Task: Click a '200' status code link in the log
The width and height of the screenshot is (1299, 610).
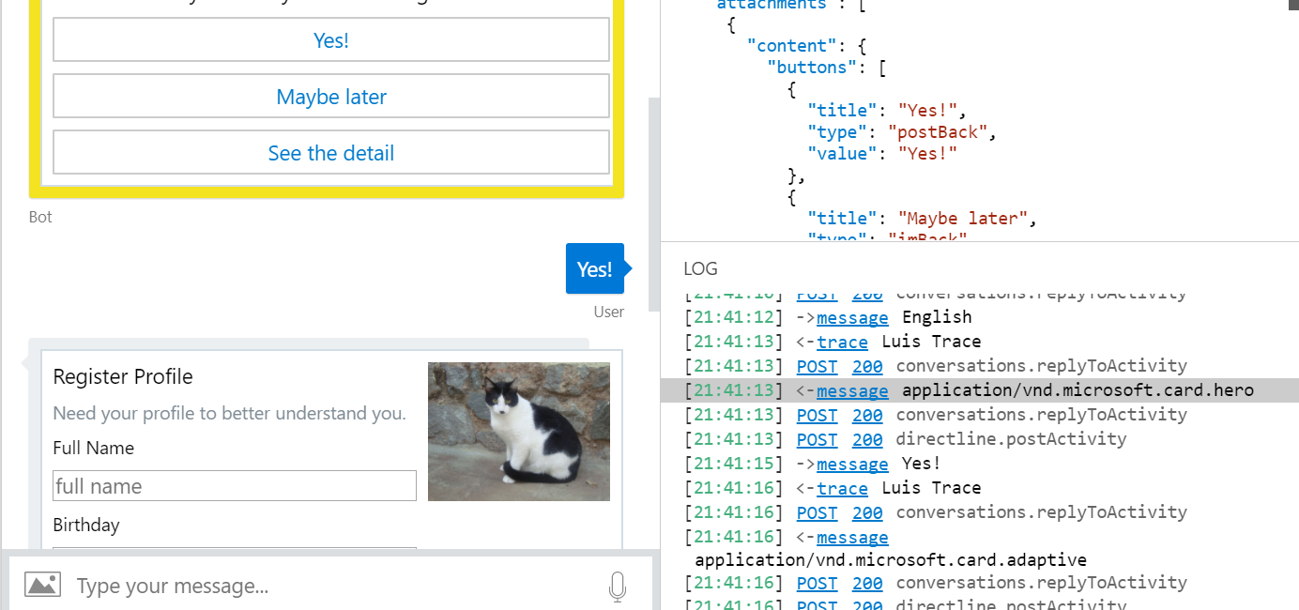Action: pyautogui.click(x=867, y=366)
